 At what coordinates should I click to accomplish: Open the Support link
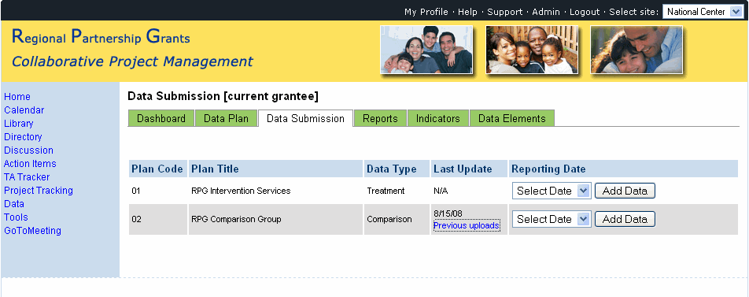[x=505, y=12]
